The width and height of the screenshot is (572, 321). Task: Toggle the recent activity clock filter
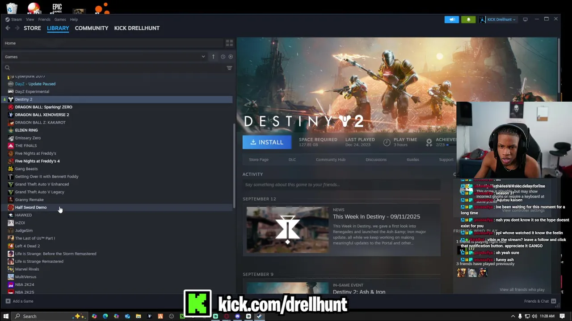[x=223, y=57]
